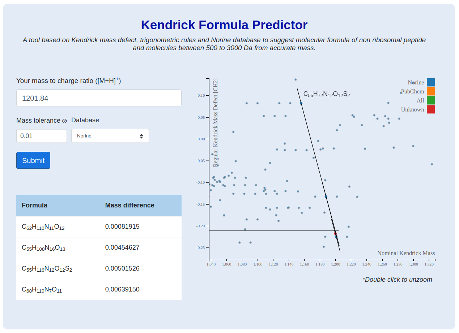
Task: Click the Kendrick Formula Predictor title
Action: (x=224, y=25)
